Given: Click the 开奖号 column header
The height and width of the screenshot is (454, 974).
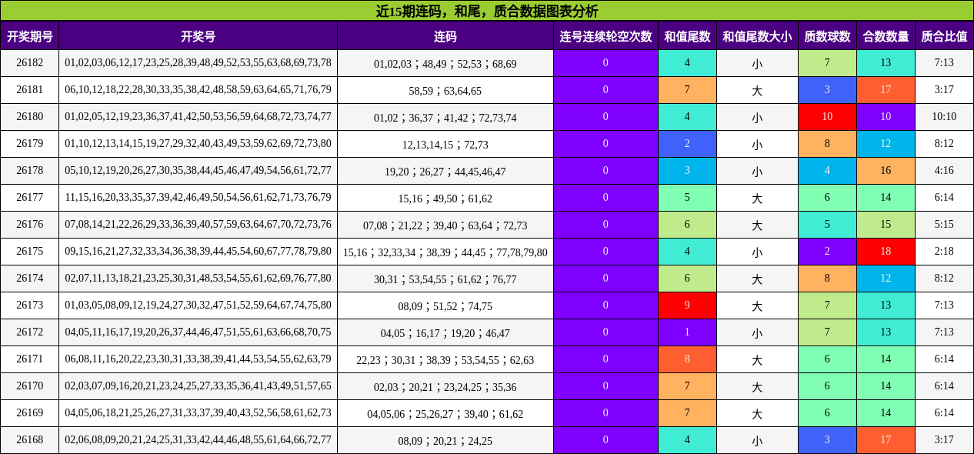Looking at the screenshot, I should pyautogui.click(x=198, y=36).
